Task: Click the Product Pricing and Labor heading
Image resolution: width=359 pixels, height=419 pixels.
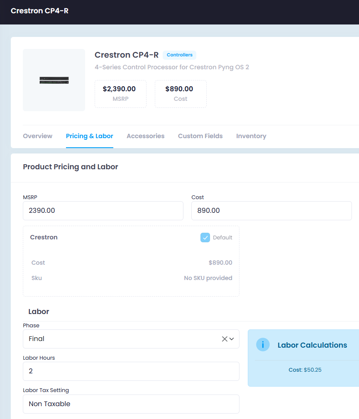Action: pos(71,167)
